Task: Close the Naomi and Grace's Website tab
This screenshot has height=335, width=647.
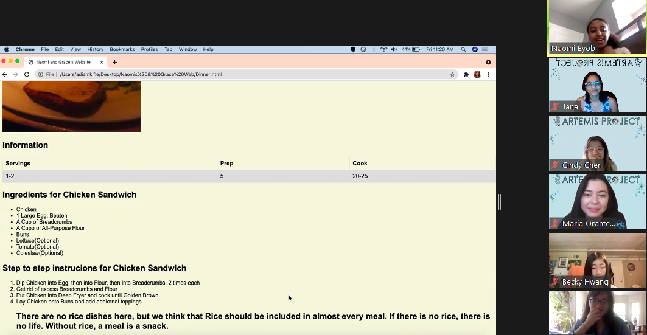Action: (x=102, y=62)
